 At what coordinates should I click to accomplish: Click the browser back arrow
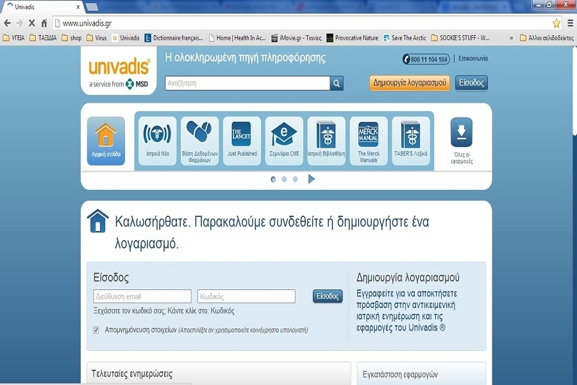7,23
